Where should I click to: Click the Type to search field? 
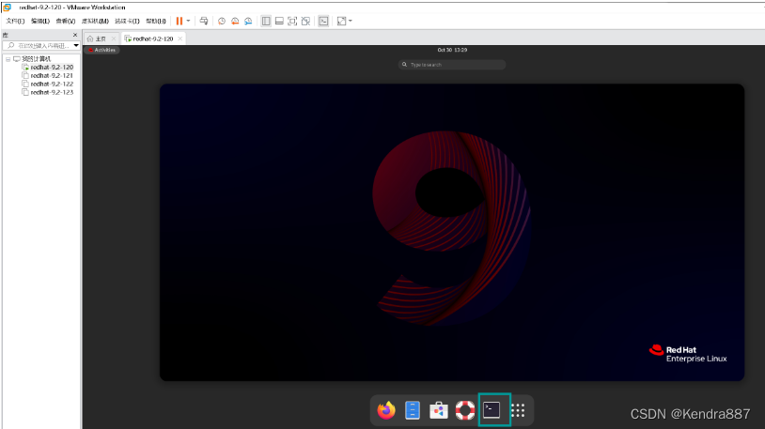pos(452,65)
